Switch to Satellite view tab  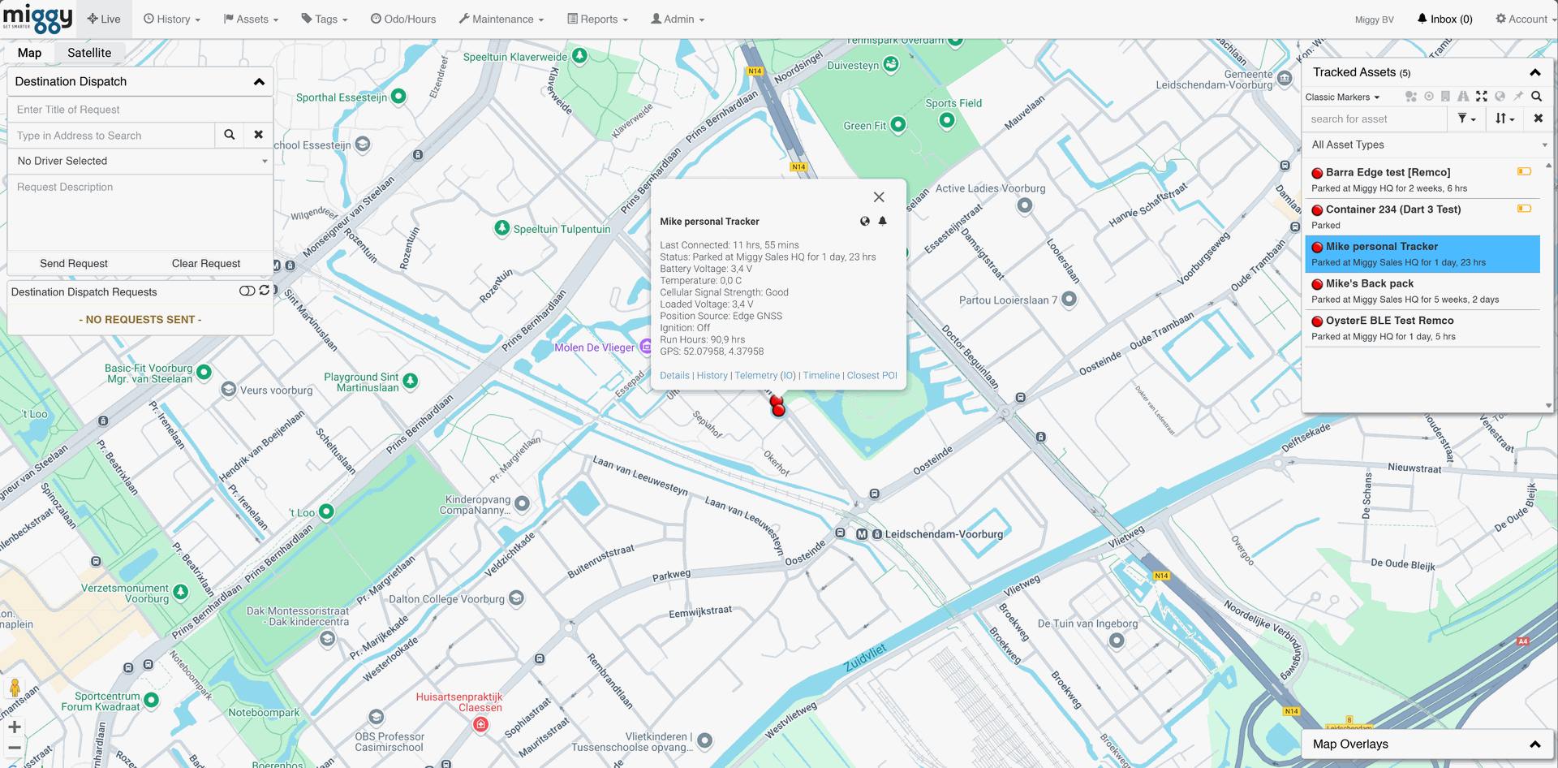point(89,53)
